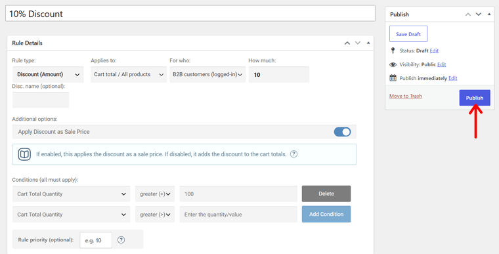Click the condition value field showing 100

click(238, 194)
